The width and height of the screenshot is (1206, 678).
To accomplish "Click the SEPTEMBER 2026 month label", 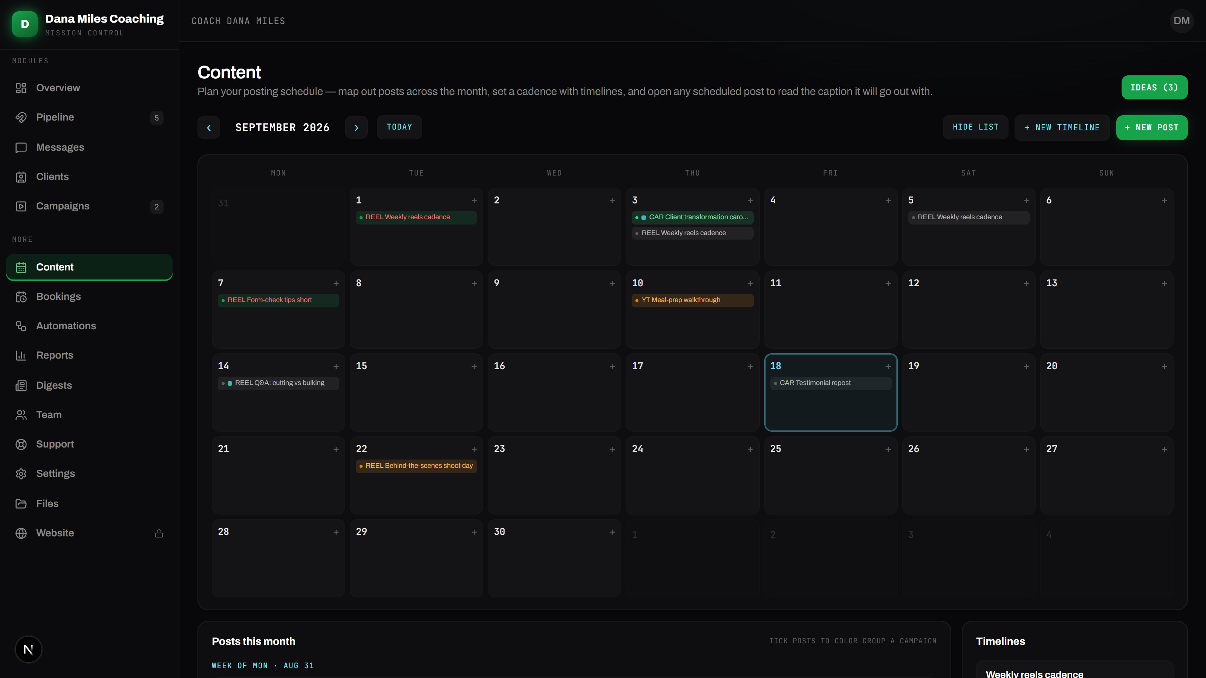I will pyautogui.click(x=282, y=127).
